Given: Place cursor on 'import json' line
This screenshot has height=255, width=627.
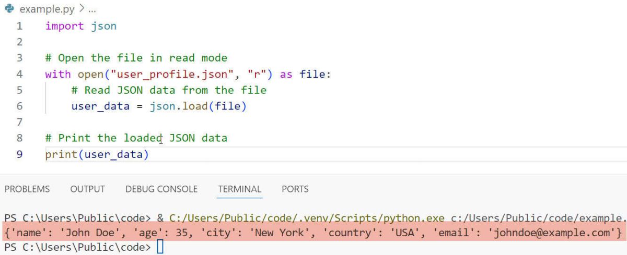Looking at the screenshot, I should tap(81, 26).
